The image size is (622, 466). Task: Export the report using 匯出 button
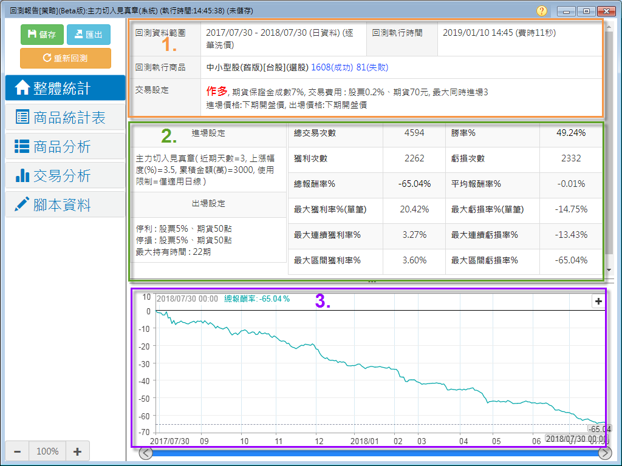point(89,35)
